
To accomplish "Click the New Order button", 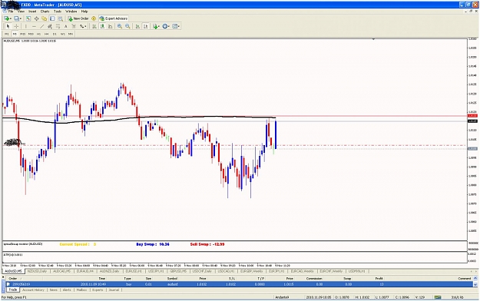I will pos(78,18).
